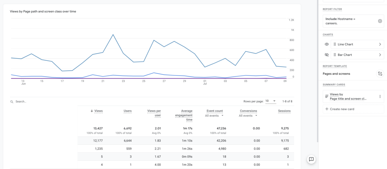Screen dimensions: 387x169
Task: Open options menu for Views summary card
Action: click(380, 96)
